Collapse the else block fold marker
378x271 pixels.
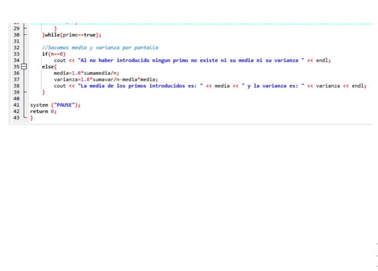click(x=25, y=67)
